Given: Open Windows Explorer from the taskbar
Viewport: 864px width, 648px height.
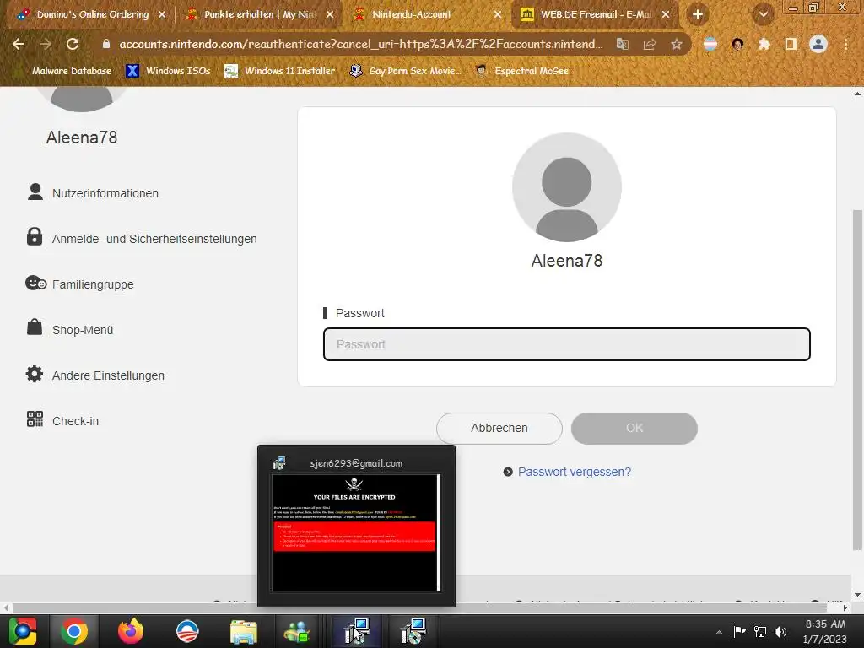Looking at the screenshot, I should [244, 631].
